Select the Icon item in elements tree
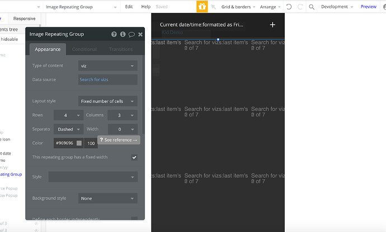Viewport: 386px width, 232px height. (5, 139)
